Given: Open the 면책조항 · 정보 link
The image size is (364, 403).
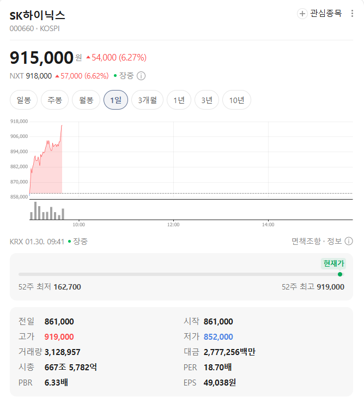Looking at the screenshot, I should pyautogui.click(x=317, y=241).
